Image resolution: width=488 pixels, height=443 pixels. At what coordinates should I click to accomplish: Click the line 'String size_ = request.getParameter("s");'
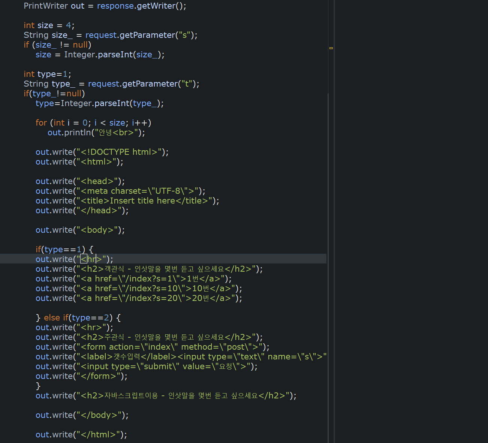coord(111,35)
